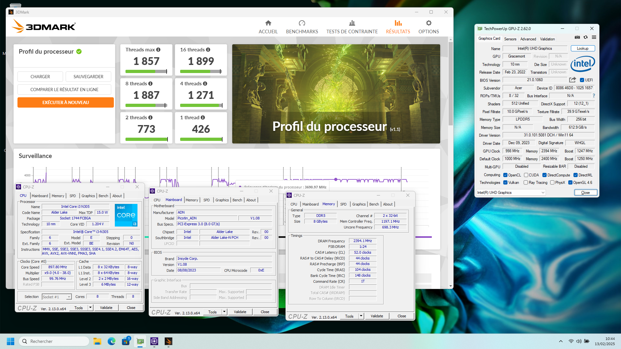The width and height of the screenshot is (621, 349).
Task: Click the Profil du processeur thumbnail image
Action: [336, 94]
